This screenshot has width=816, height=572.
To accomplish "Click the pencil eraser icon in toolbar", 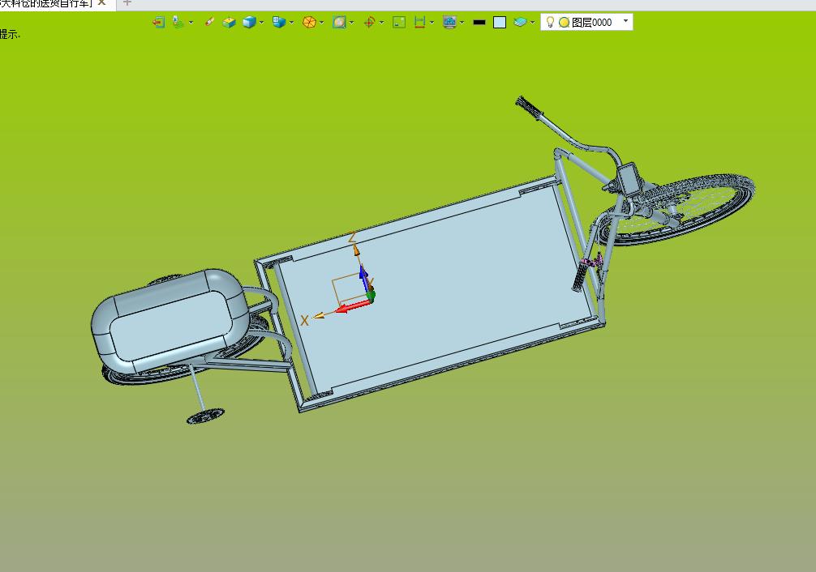I will [209, 23].
